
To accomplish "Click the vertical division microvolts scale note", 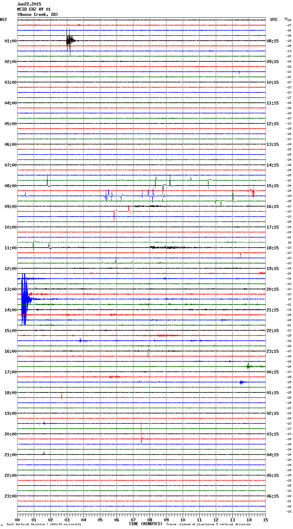I will (44, 525).
